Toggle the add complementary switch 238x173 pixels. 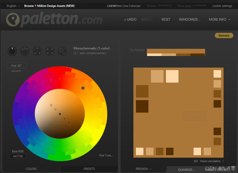pyautogui.click(x=75, y=53)
